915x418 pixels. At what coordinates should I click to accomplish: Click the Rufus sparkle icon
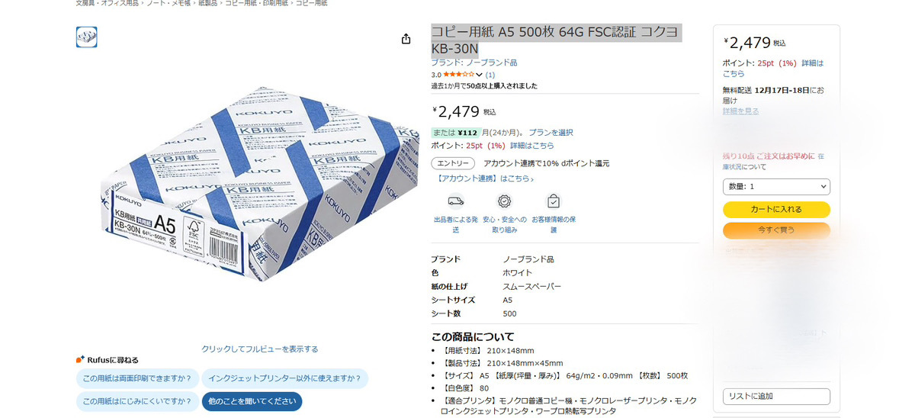coord(80,359)
